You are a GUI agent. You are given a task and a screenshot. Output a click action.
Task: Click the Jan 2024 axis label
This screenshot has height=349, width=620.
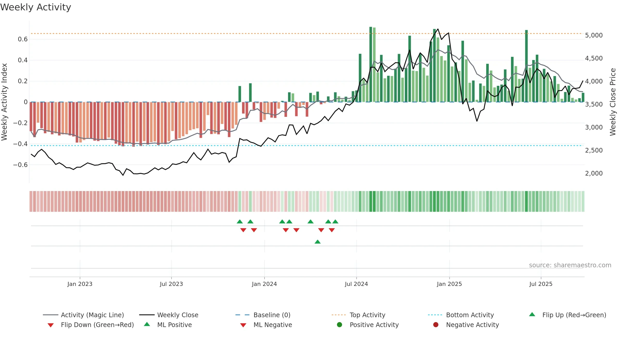tap(264, 284)
